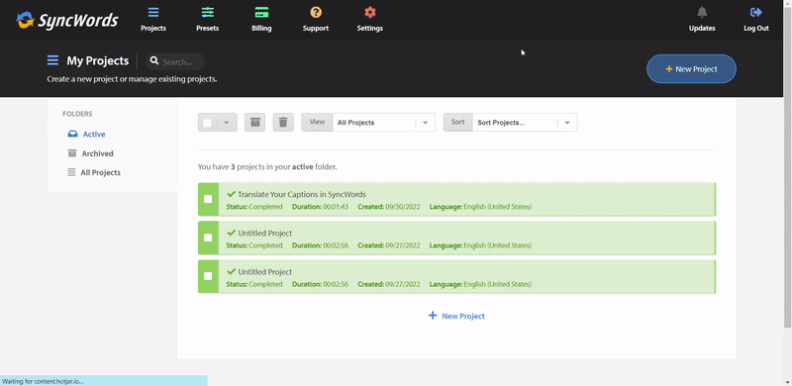The height and width of the screenshot is (386, 792).
Task: Click the plus icon on bottom New Project
Action: click(433, 316)
